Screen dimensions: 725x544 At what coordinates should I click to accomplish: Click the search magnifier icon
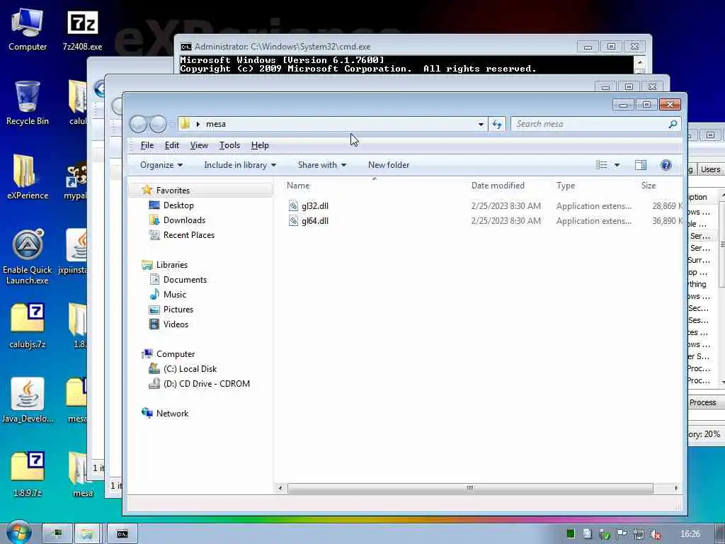point(673,124)
